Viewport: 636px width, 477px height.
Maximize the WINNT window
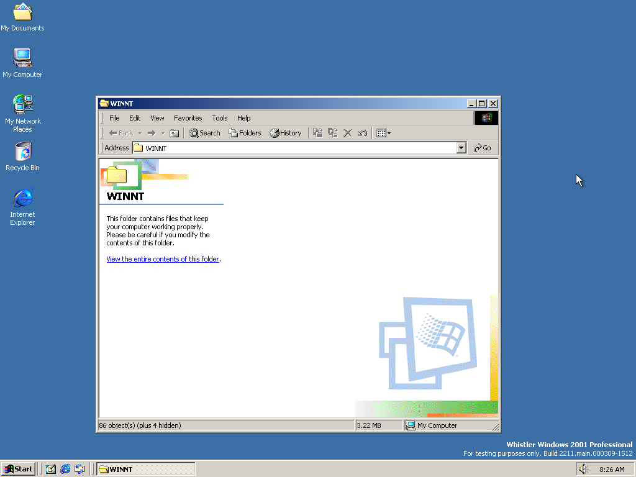[x=481, y=104]
